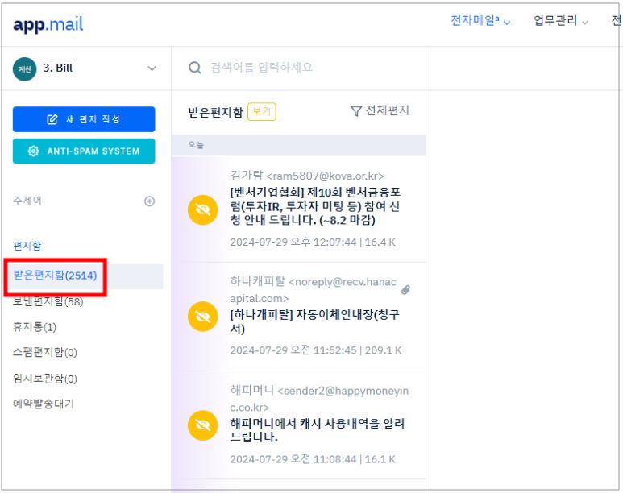This screenshot has width=623, height=493.
Task: Click sender 김가람 ram5807@kova.or.kr
Action: point(307,176)
